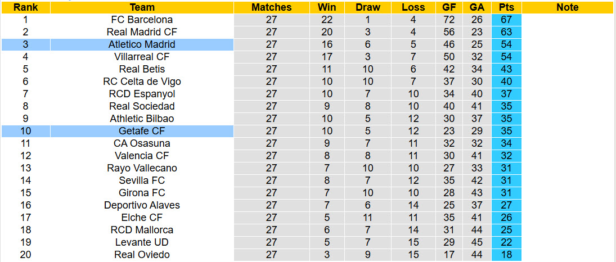Select the highlighted Getafe CF row
Image resolution: width=616 pixels, height=262 pixels.
coord(142,131)
